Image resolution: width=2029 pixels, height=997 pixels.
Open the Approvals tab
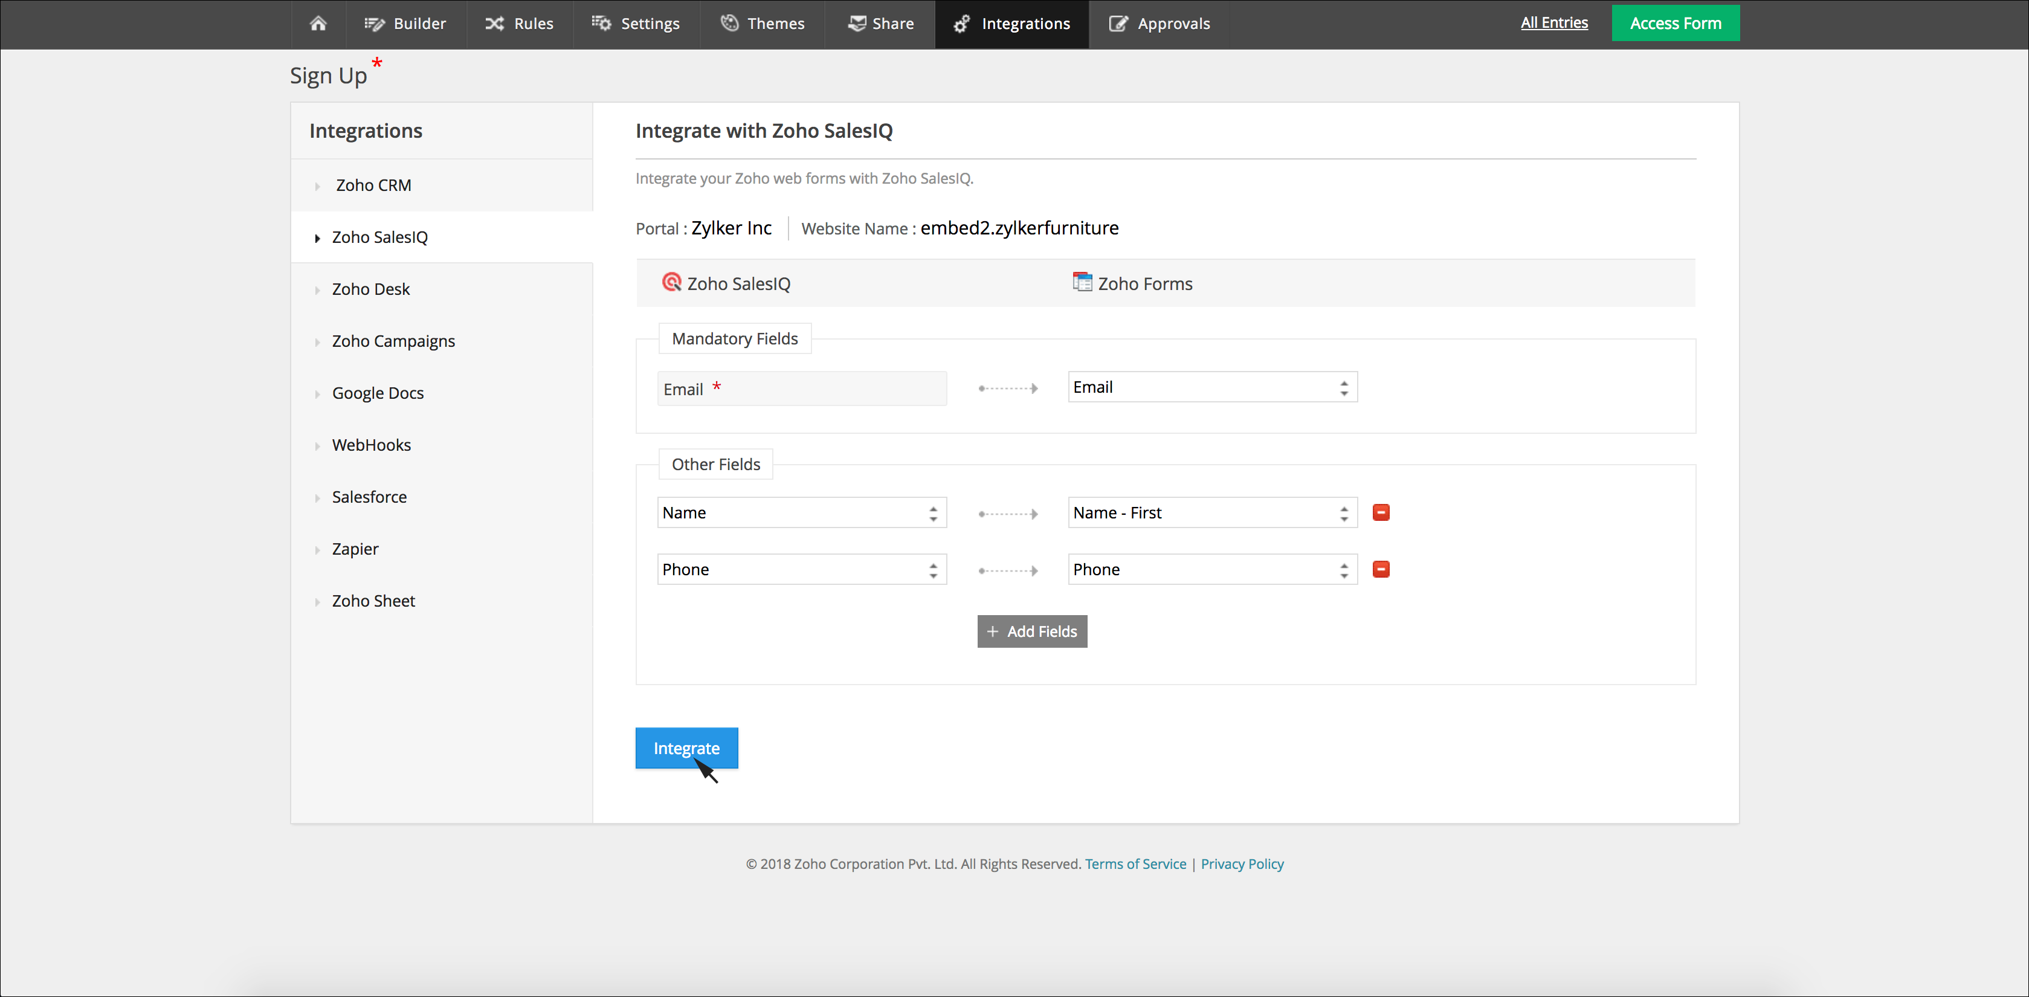(1160, 24)
